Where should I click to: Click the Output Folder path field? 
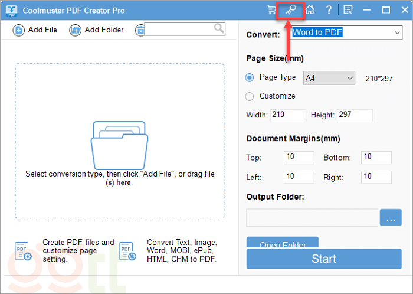click(312, 218)
